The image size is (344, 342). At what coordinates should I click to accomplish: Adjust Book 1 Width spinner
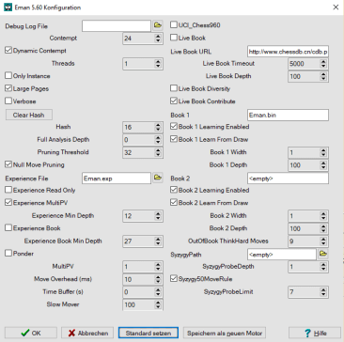click(x=323, y=152)
